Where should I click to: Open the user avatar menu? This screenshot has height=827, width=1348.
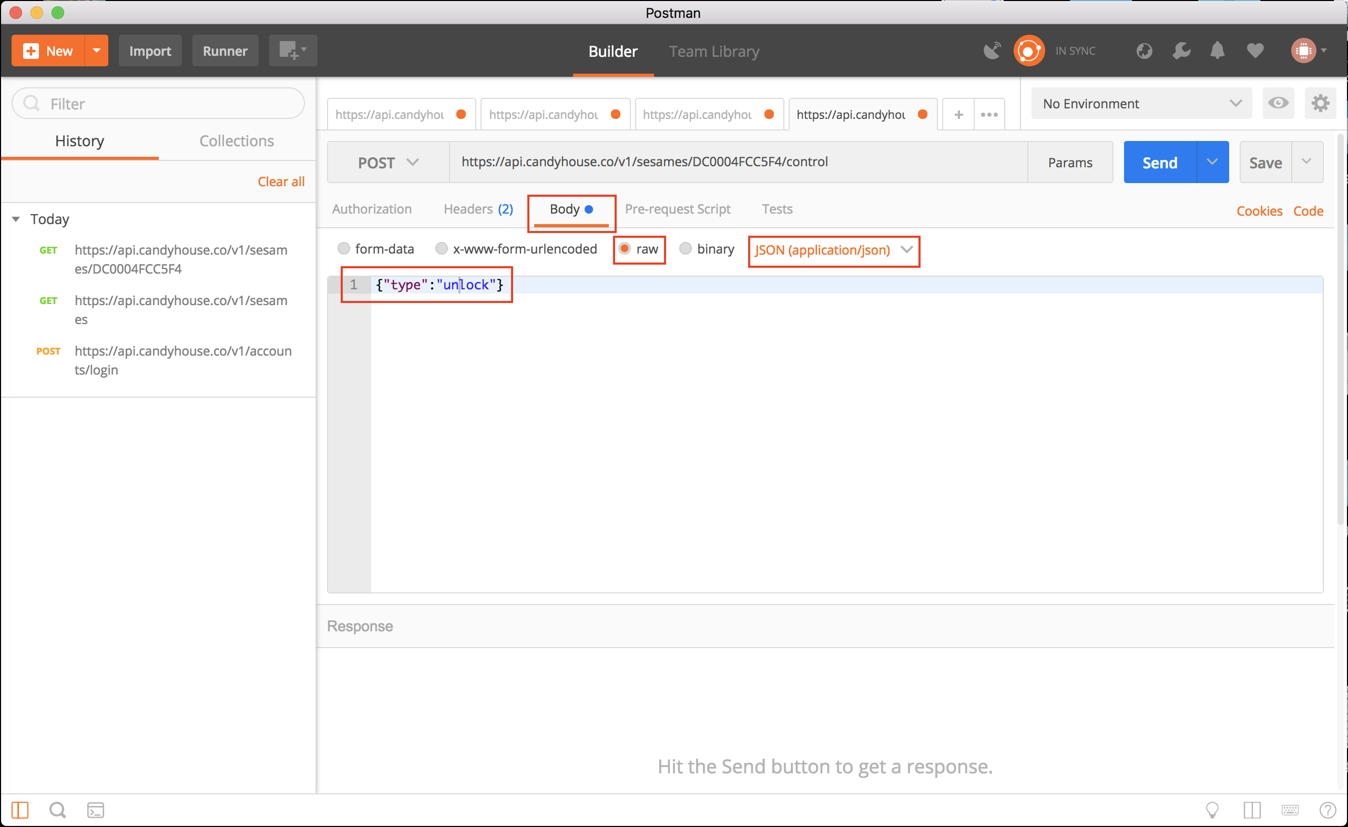coord(1309,51)
